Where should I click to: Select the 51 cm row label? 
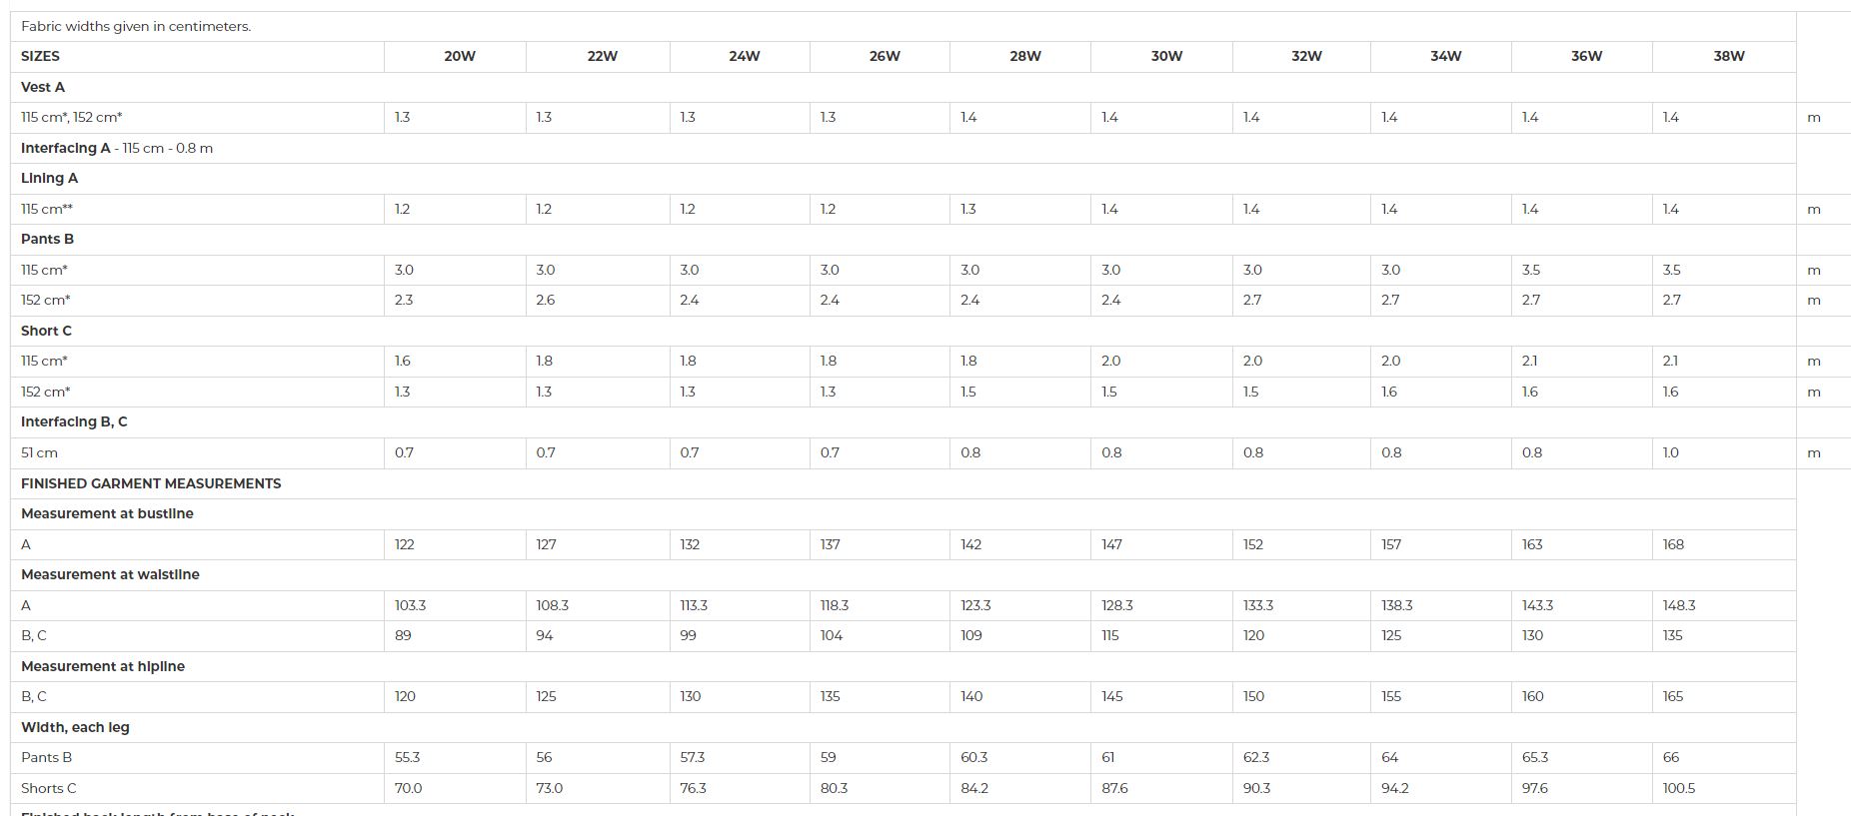[x=39, y=452]
